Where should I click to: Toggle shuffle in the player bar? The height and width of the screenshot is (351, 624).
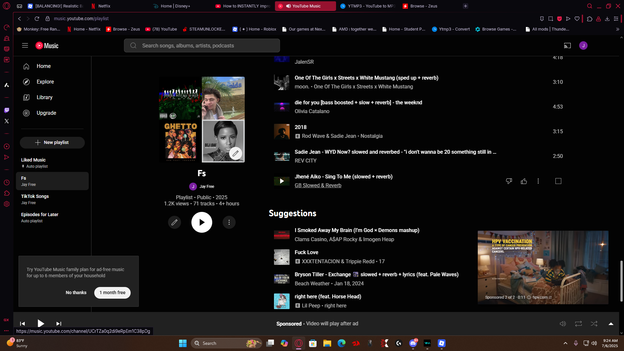tap(594, 324)
